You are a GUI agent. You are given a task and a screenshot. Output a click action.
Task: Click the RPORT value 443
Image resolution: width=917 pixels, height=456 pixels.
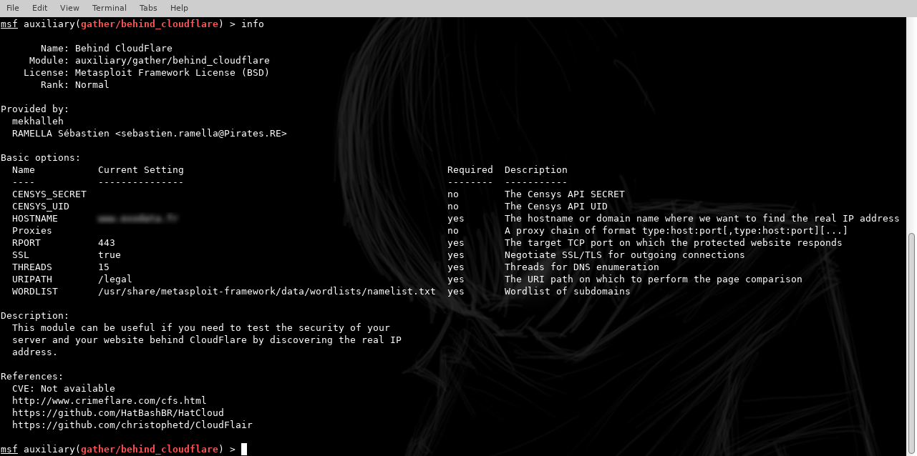point(107,243)
